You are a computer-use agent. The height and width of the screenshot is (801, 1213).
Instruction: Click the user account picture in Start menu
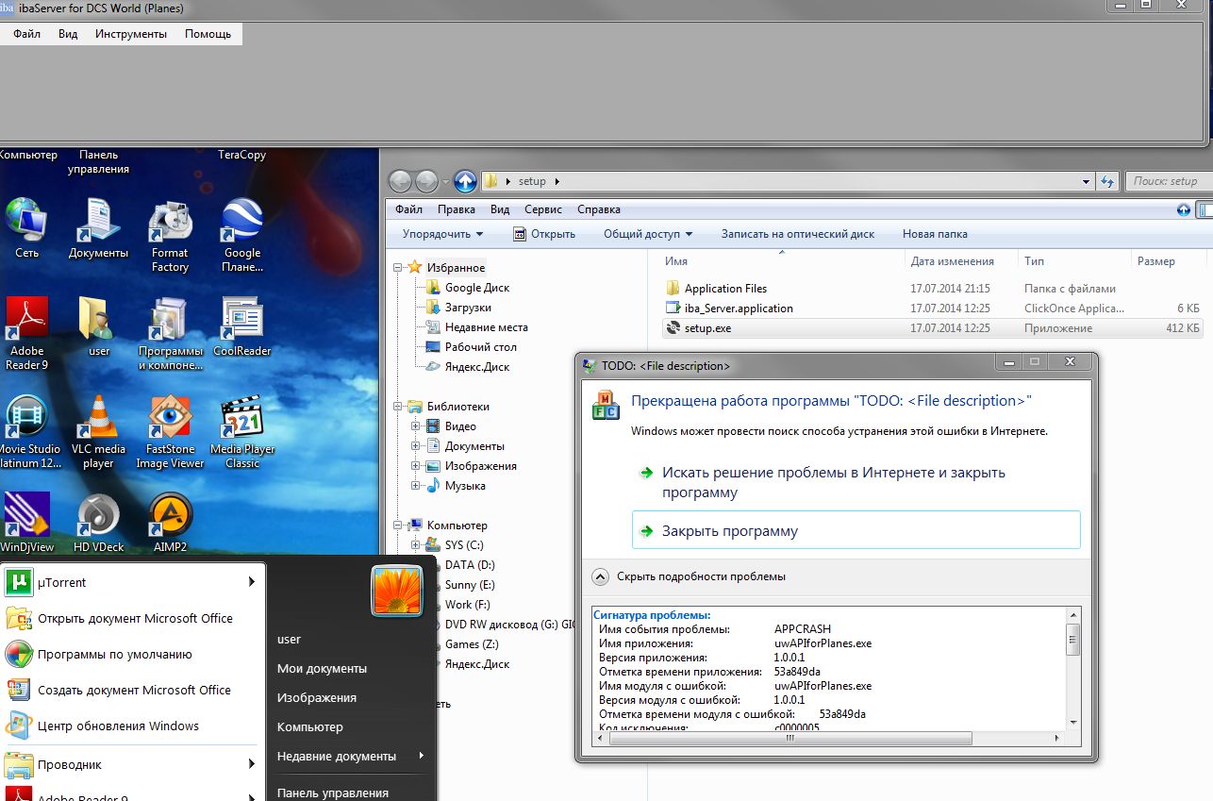pyautogui.click(x=396, y=592)
